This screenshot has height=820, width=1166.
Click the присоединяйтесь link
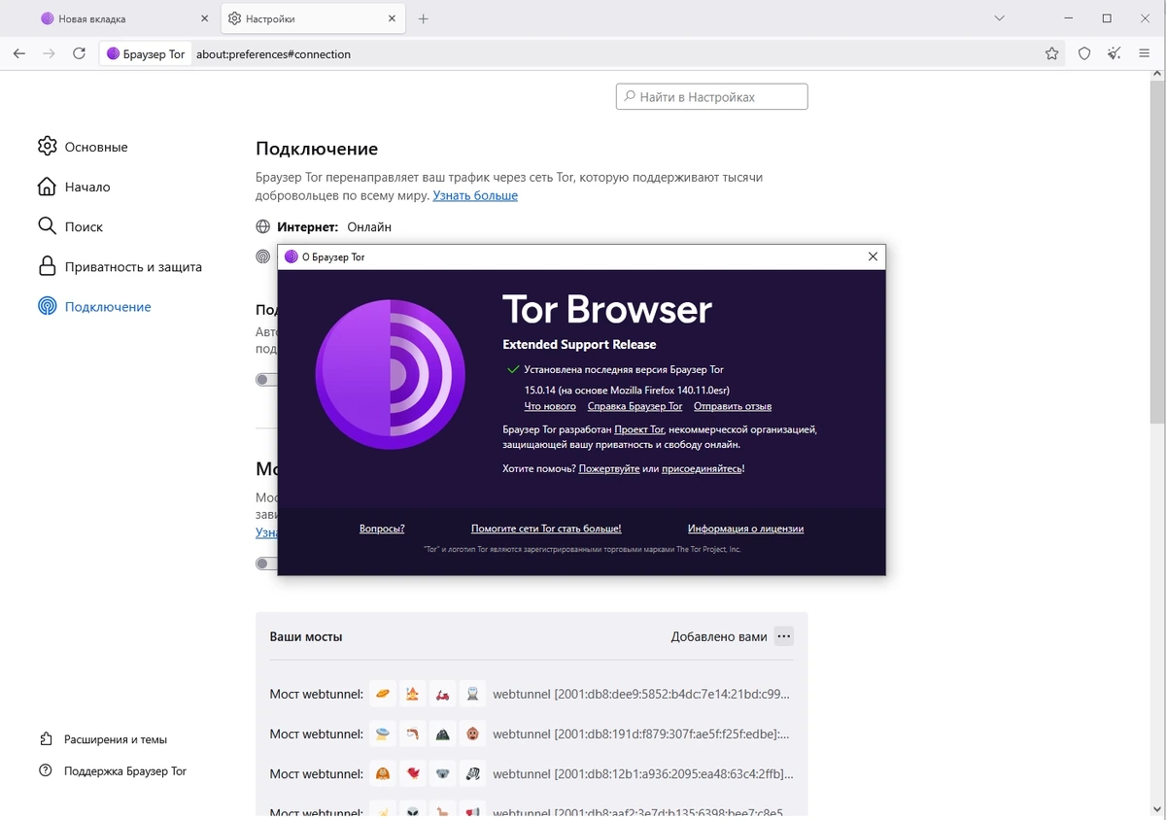pyautogui.click(x=702, y=468)
